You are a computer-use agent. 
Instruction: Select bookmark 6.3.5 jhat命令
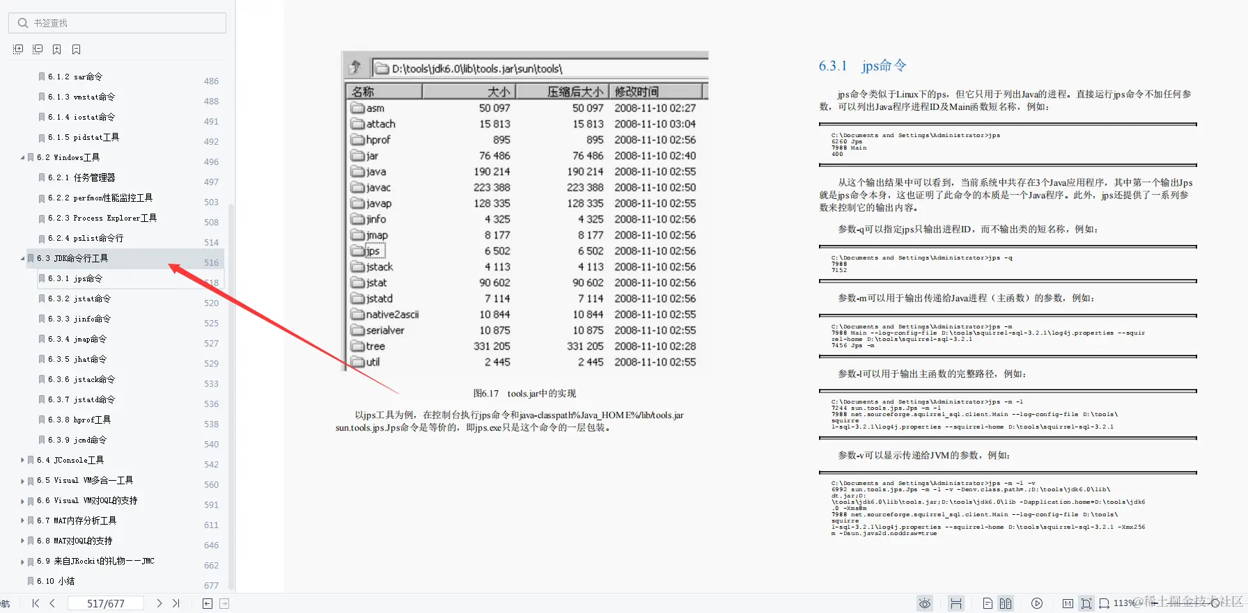77,360
